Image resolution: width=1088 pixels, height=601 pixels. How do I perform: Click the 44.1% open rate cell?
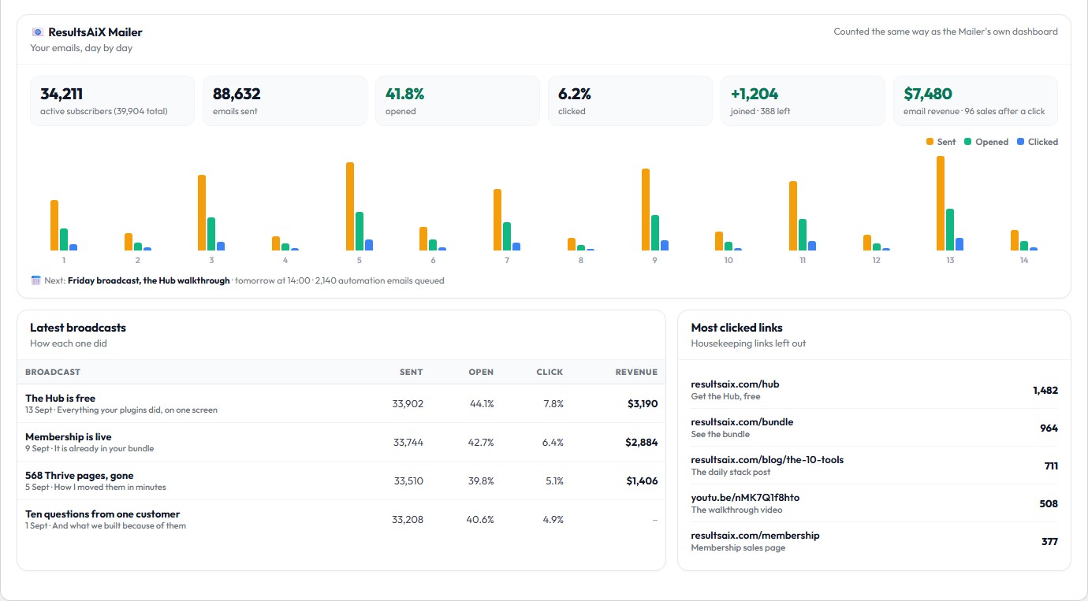tap(481, 404)
